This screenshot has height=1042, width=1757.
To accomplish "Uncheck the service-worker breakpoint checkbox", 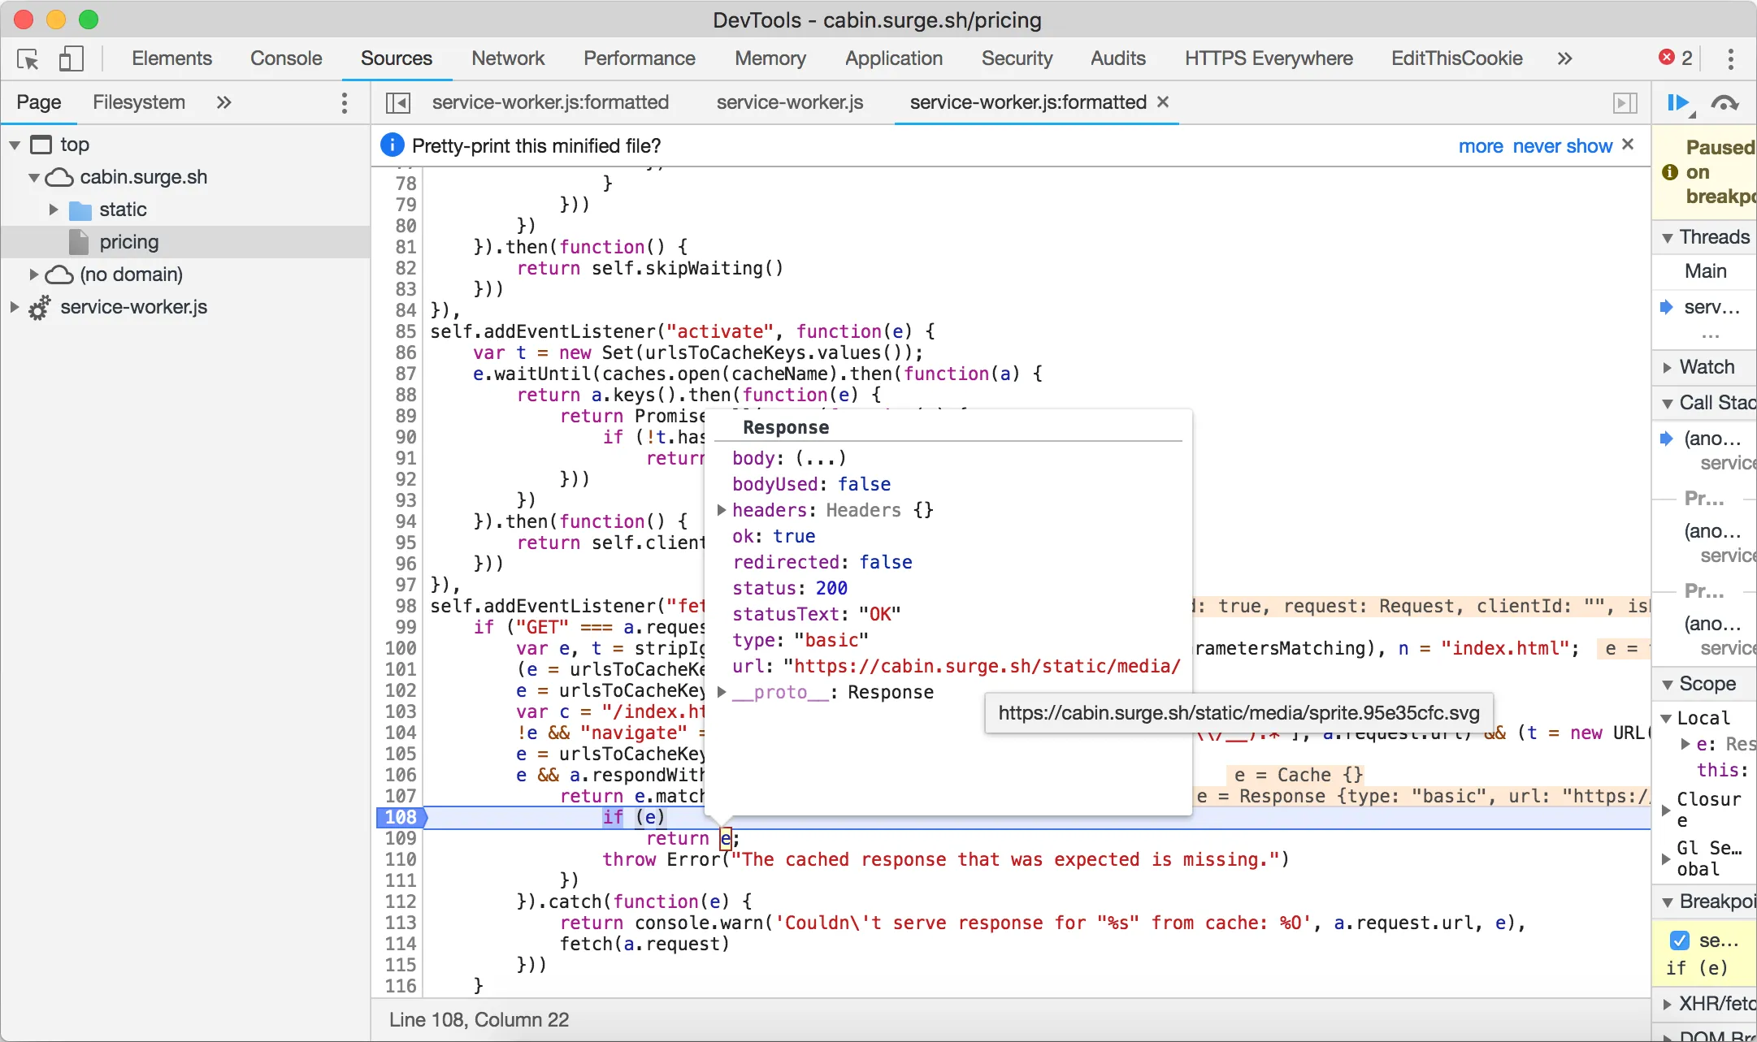I will point(1679,940).
